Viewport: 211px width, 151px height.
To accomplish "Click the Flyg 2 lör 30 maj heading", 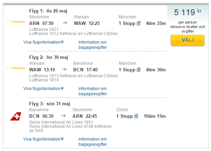I will (x=49, y=57).
